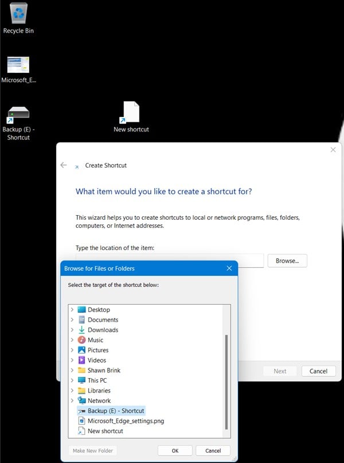Viewport: 344px width, 463px height.
Task: Expand the Downloads tree node
Action: (x=72, y=330)
